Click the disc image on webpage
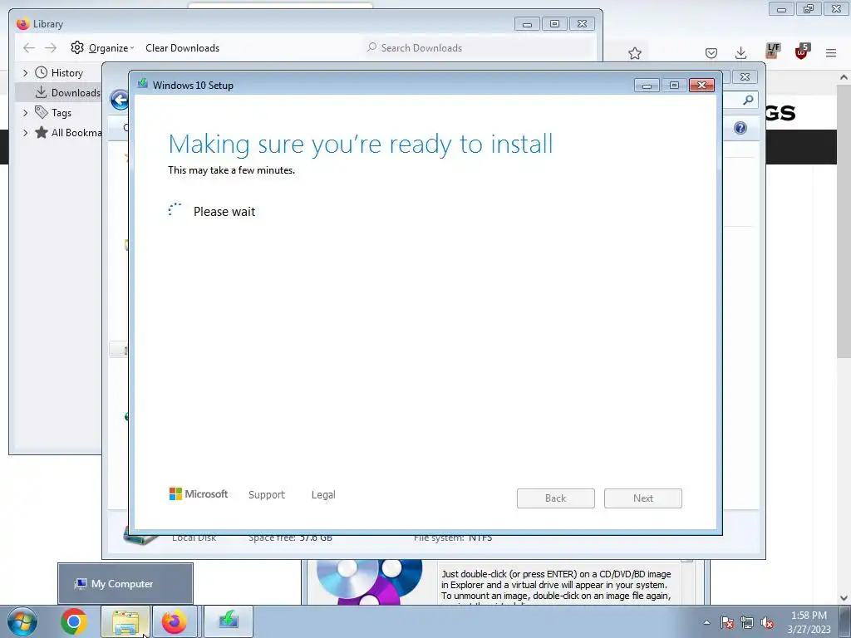The image size is (851, 638). 370,582
